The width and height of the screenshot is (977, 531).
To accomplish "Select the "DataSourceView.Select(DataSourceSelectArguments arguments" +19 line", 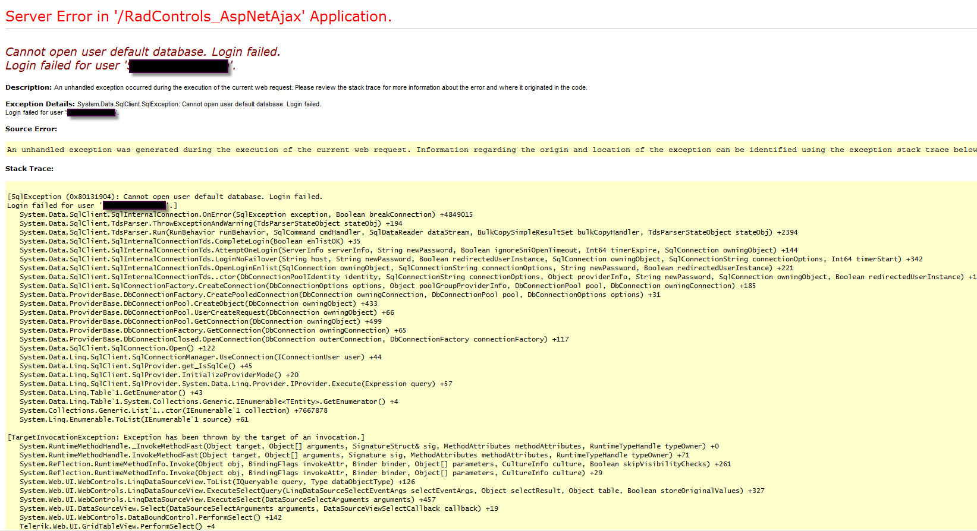I will pos(259,508).
